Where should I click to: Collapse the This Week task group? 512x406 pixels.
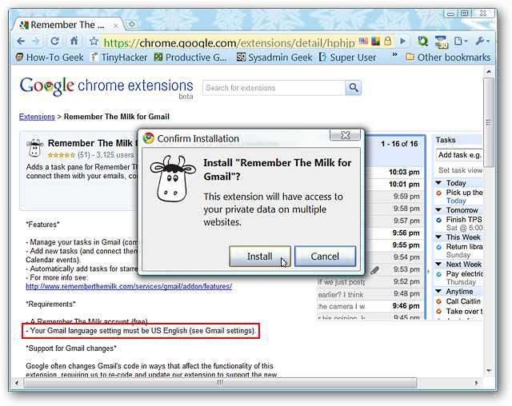pos(438,237)
